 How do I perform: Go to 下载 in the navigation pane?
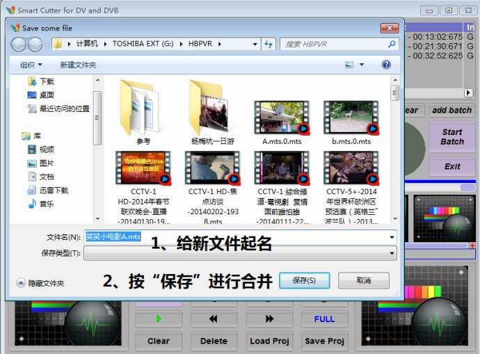point(41,81)
